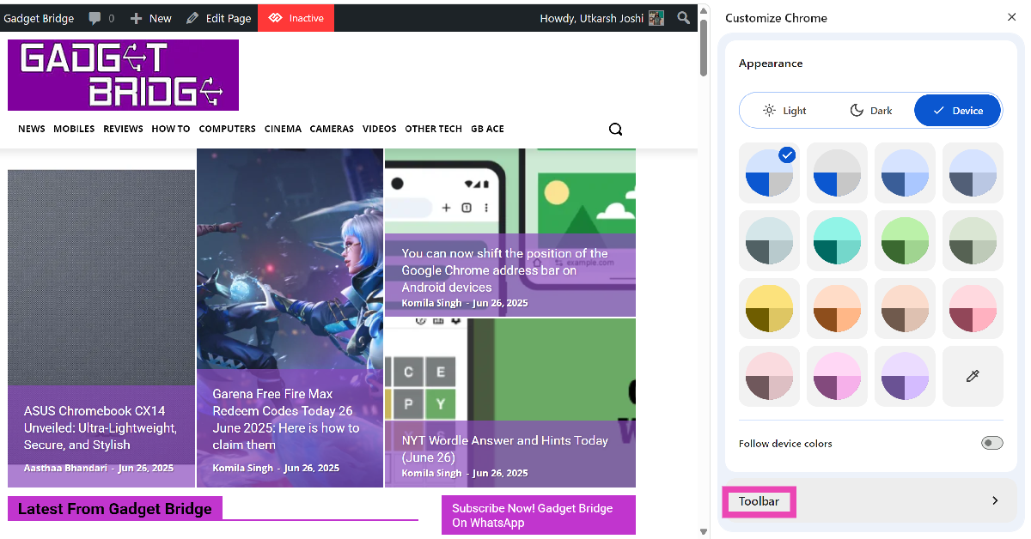
Task: Click the scrollbar down arrow
Action: [x=705, y=532]
